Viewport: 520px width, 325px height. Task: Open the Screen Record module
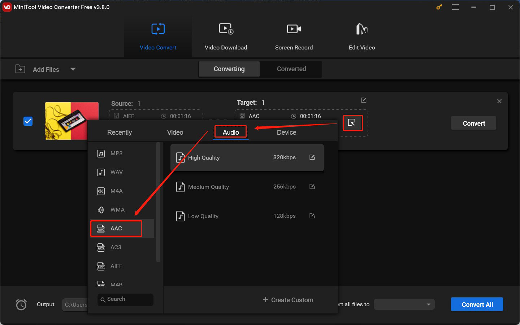(294, 36)
